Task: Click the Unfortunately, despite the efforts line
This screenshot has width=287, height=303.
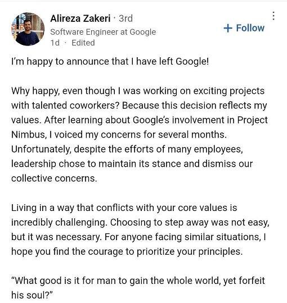Action: point(127,149)
